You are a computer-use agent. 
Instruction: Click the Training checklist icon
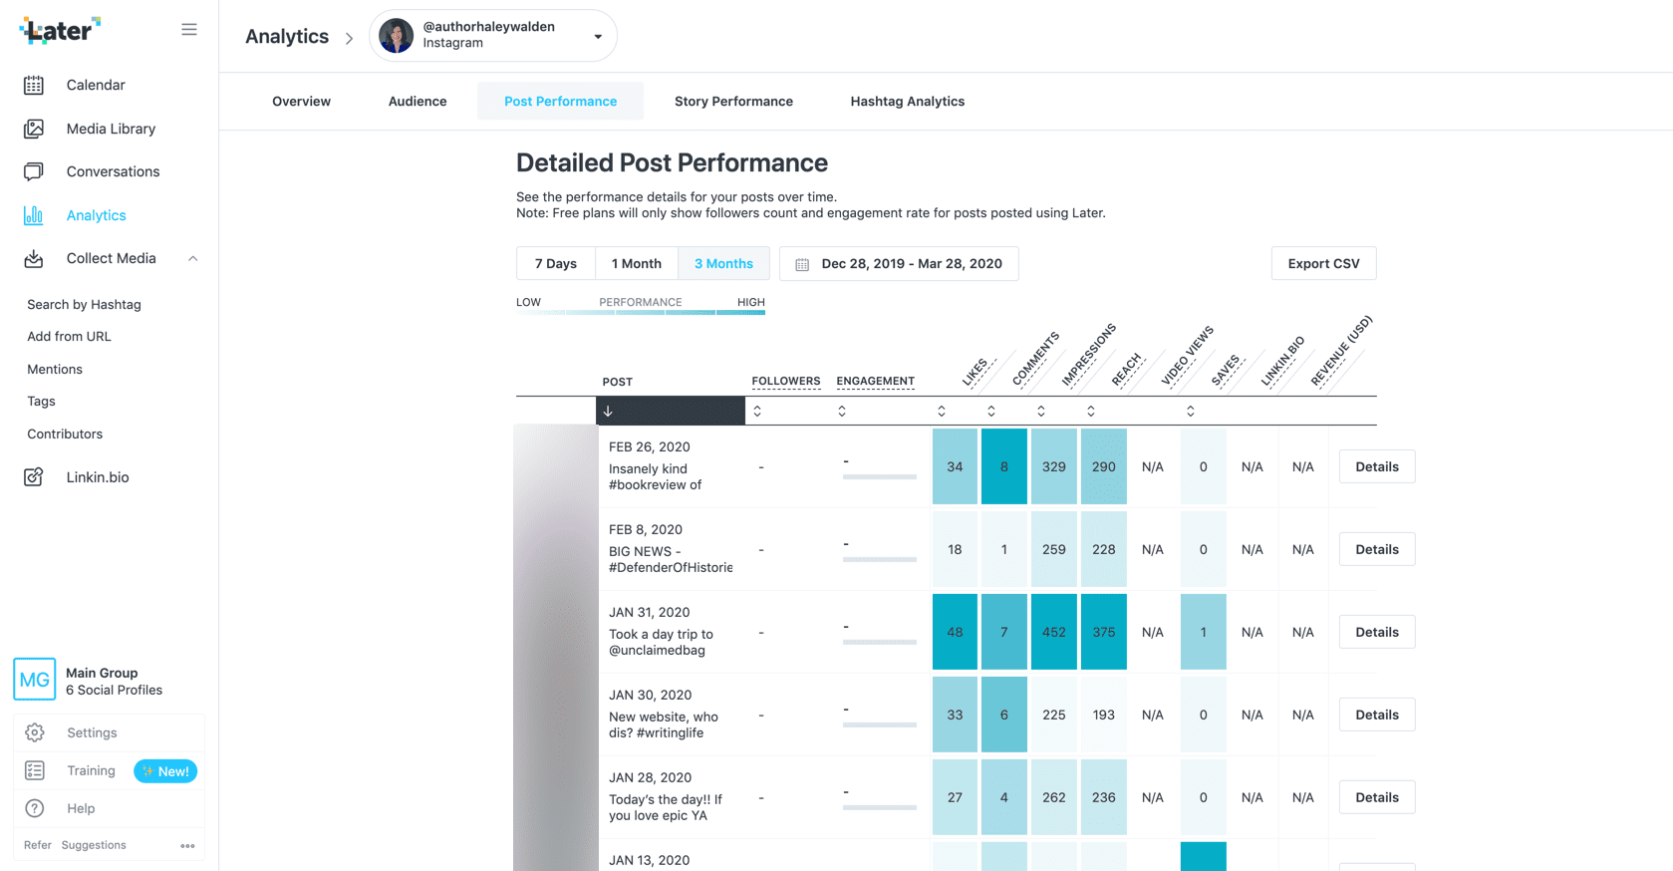point(35,770)
